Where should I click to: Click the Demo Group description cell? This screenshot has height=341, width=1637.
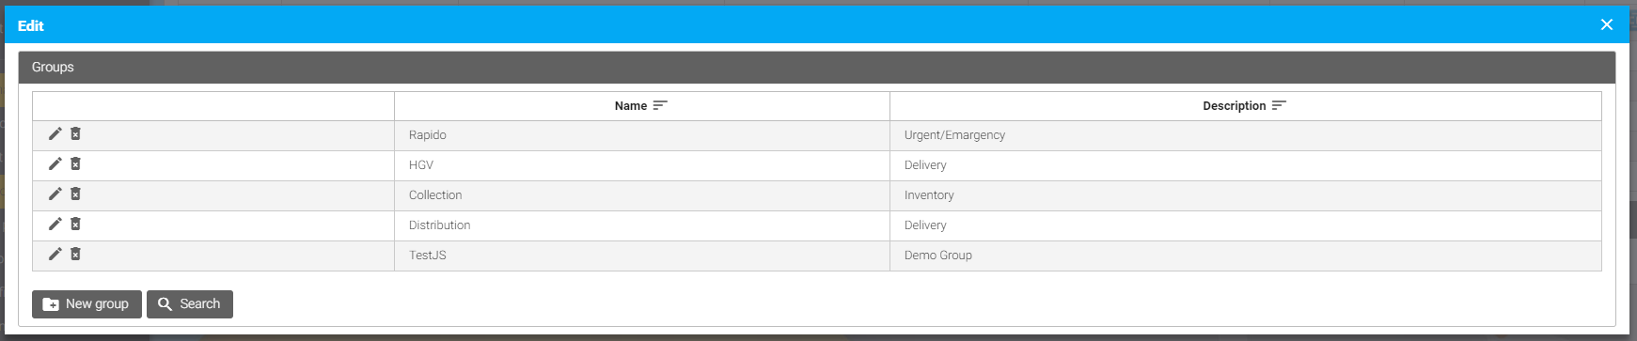[1246, 256]
